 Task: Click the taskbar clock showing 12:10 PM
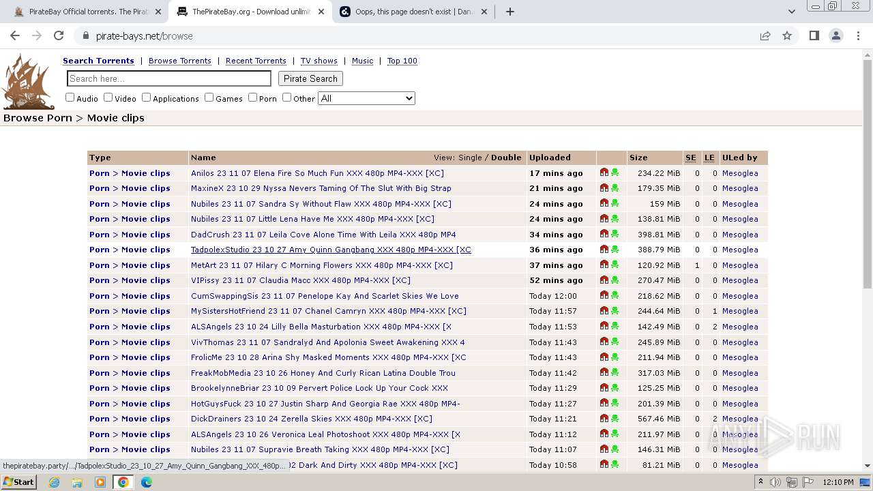tap(838, 482)
